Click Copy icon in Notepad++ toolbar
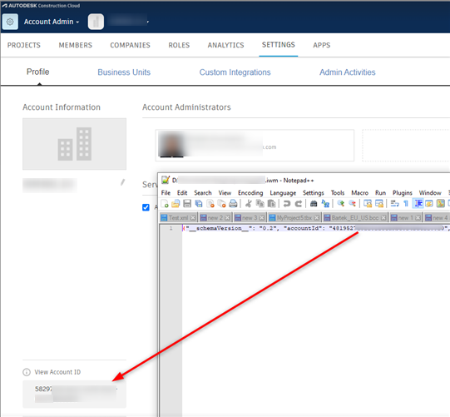The image size is (450, 417). pos(260,204)
